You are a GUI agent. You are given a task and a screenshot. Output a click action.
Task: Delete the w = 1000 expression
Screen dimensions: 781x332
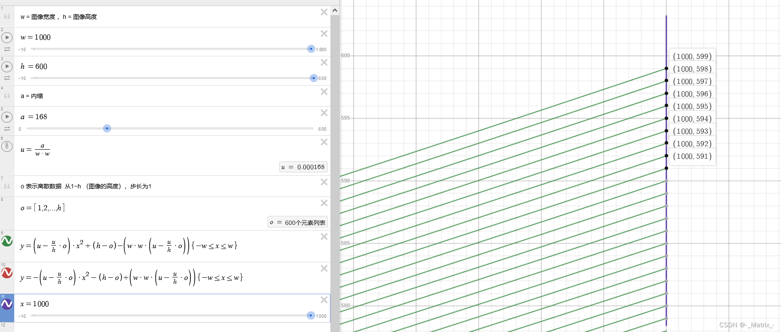324,34
